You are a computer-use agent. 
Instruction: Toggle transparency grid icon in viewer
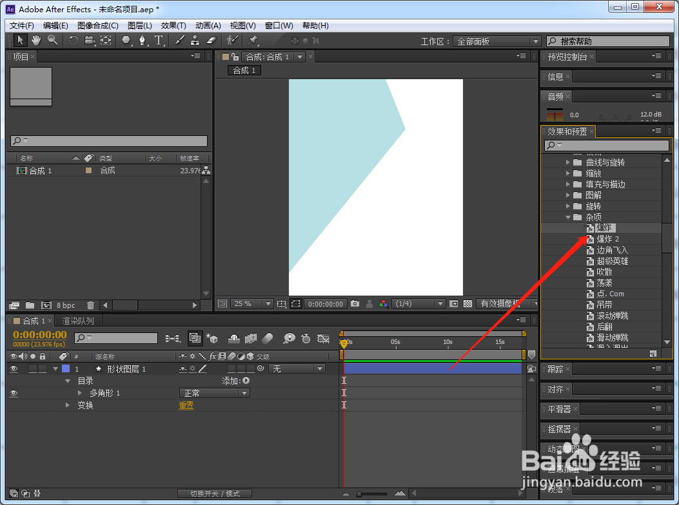tap(467, 304)
